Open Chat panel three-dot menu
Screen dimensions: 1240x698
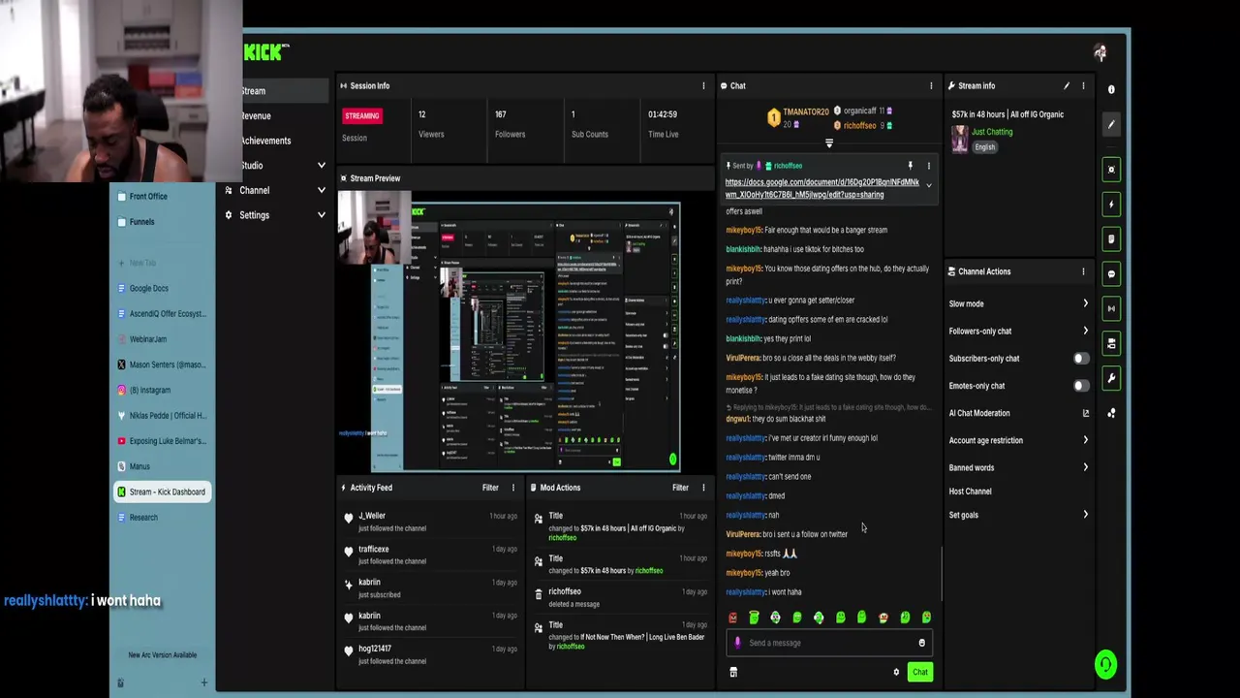click(x=931, y=85)
